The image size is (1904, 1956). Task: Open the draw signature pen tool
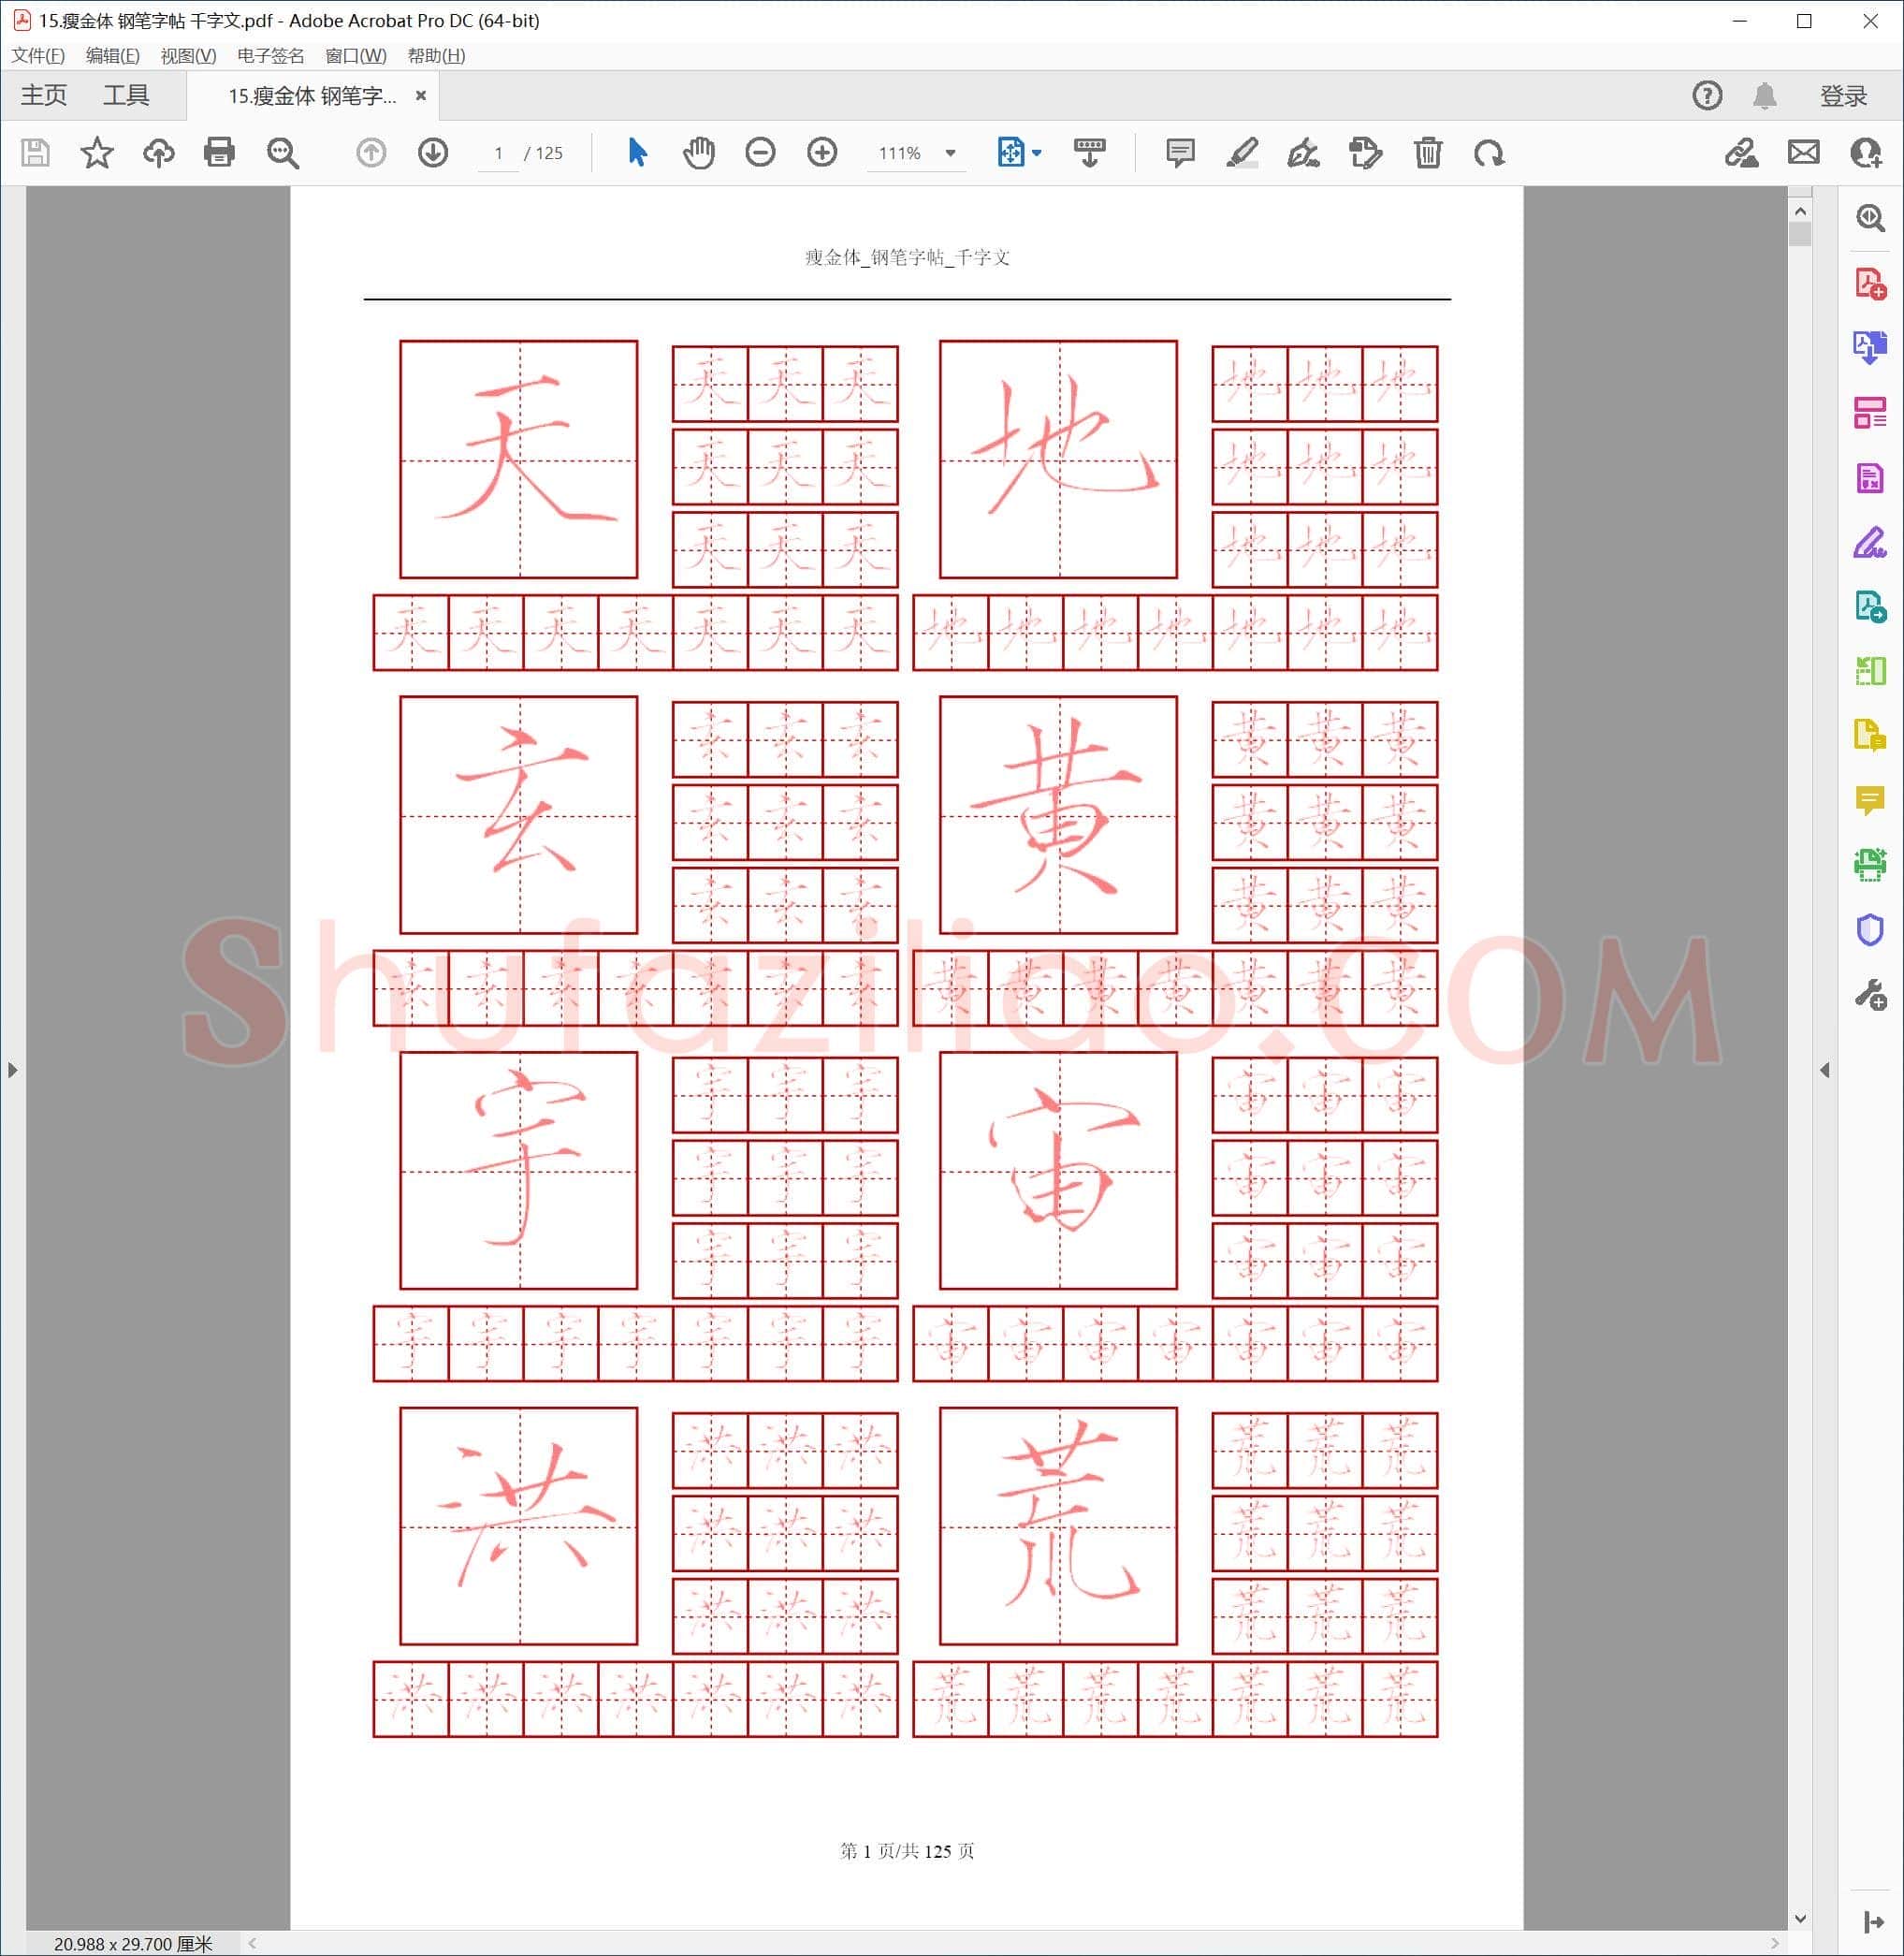coord(1303,153)
